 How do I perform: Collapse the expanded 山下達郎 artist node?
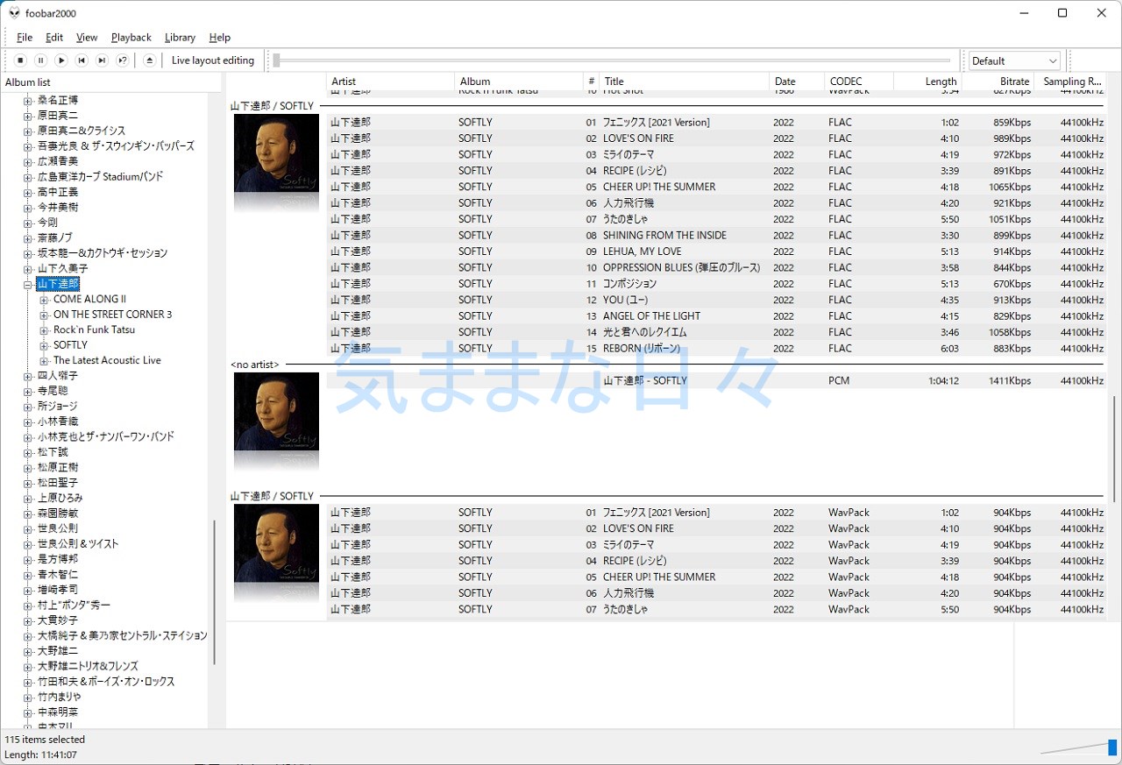click(x=29, y=284)
